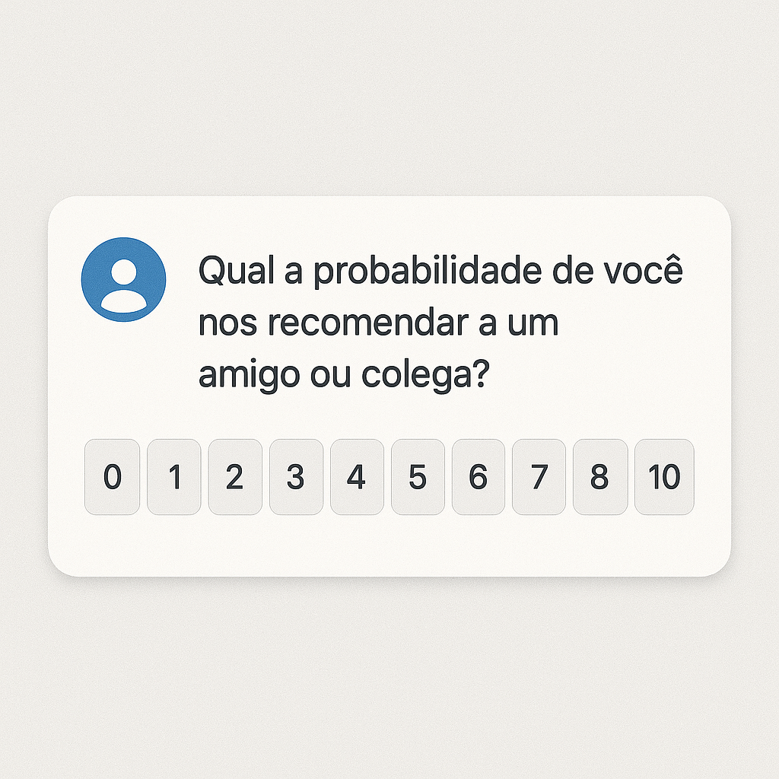Click the line "amigo ou colega?"

tap(342, 375)
